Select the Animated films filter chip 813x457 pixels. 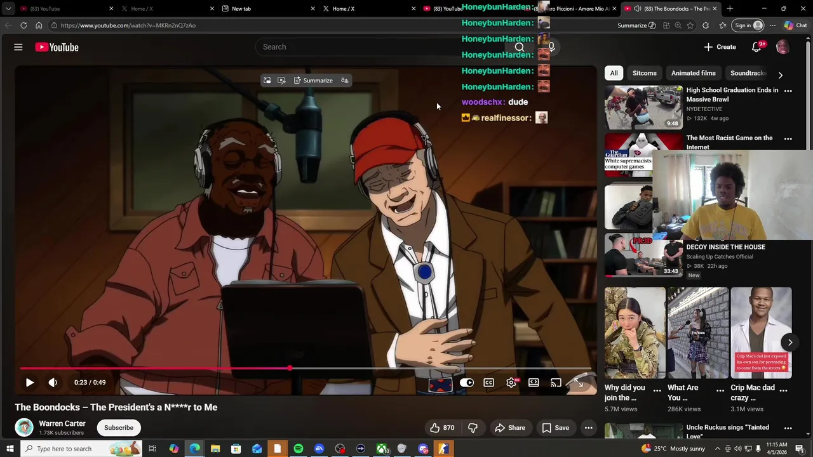[694, 73]
